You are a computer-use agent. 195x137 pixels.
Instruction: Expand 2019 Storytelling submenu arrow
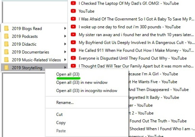[65, 68]
